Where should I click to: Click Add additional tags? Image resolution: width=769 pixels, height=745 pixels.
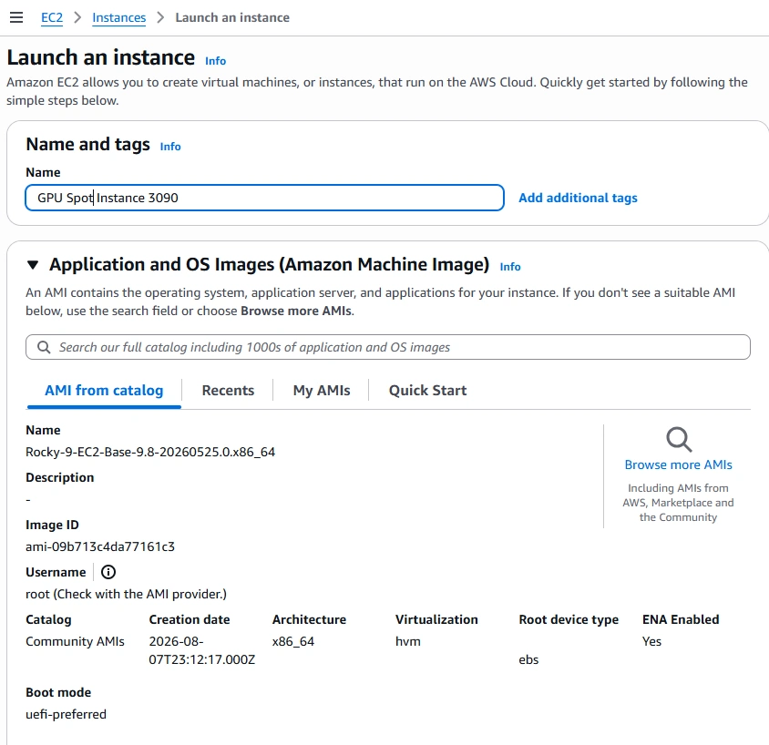pyautogui.click(x=578, y=198)
